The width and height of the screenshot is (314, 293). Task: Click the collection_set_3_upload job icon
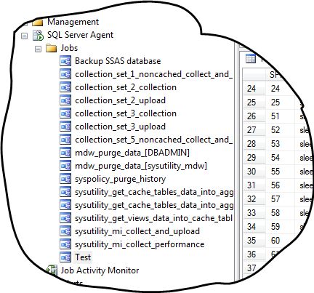point(65,127)
